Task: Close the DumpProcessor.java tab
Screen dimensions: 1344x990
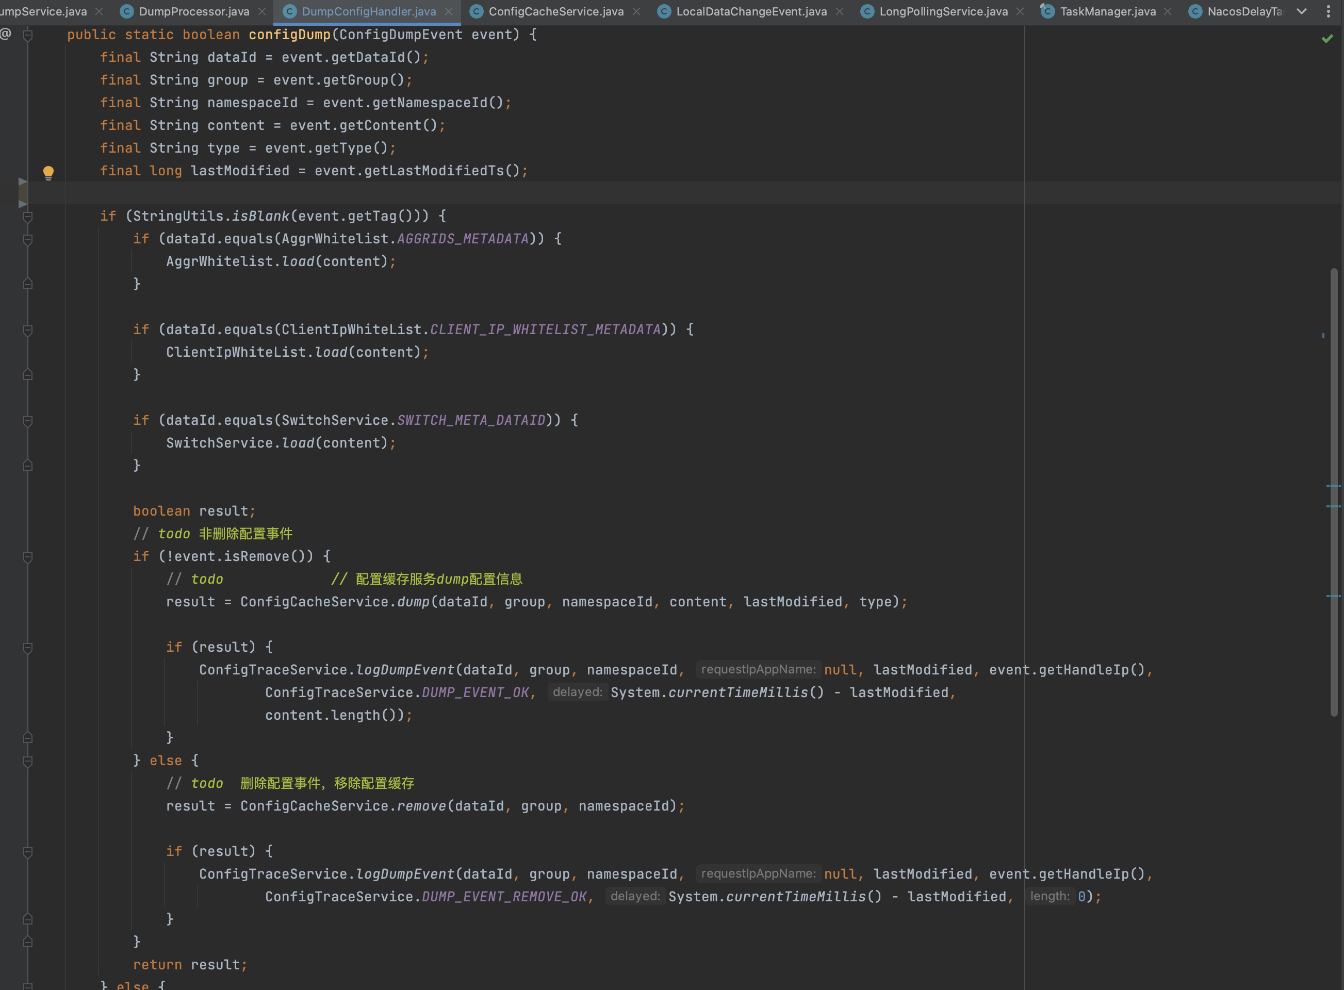Action: (262, 11)
